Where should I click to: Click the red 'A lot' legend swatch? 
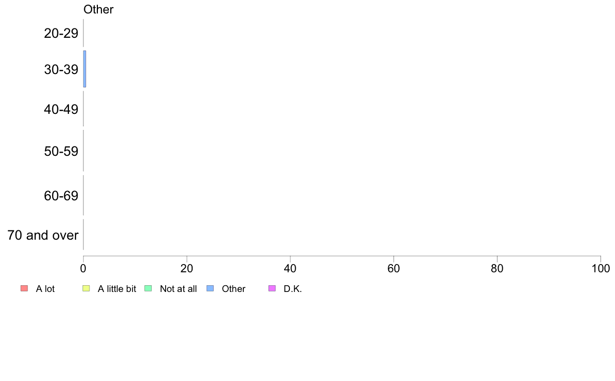point(24,288)
